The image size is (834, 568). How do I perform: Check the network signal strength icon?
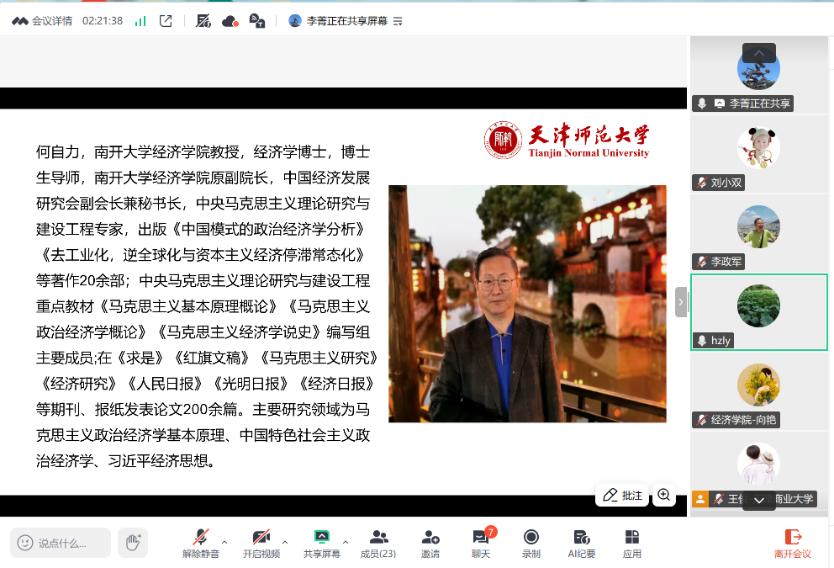pyautogui.click(x=140, y=21)
